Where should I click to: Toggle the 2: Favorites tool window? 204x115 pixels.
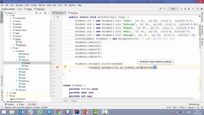[2, 80]
